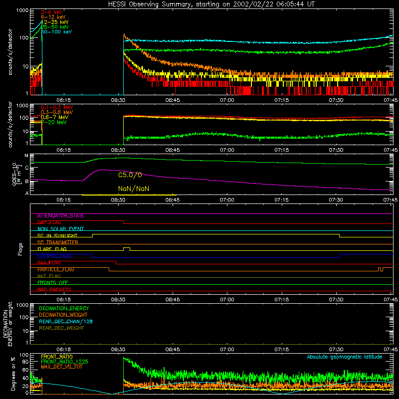Viewport: 399px width, 399px height.
Task: Click the 'DECIMATION_WEIGHT' legend label
Action: [x=63, y=315]
